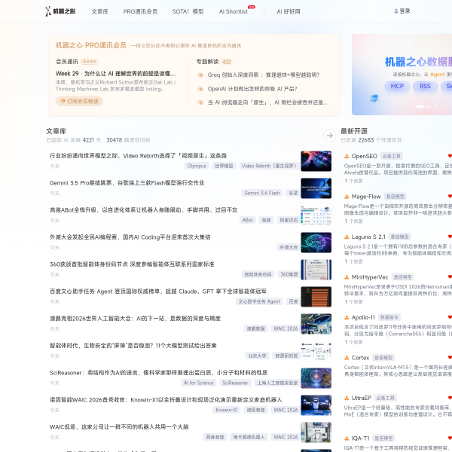Open OpenAI 计划做出怎样的终极 AI 产品 link
Viewport: 452px width, 452px height.
(252, 89)
